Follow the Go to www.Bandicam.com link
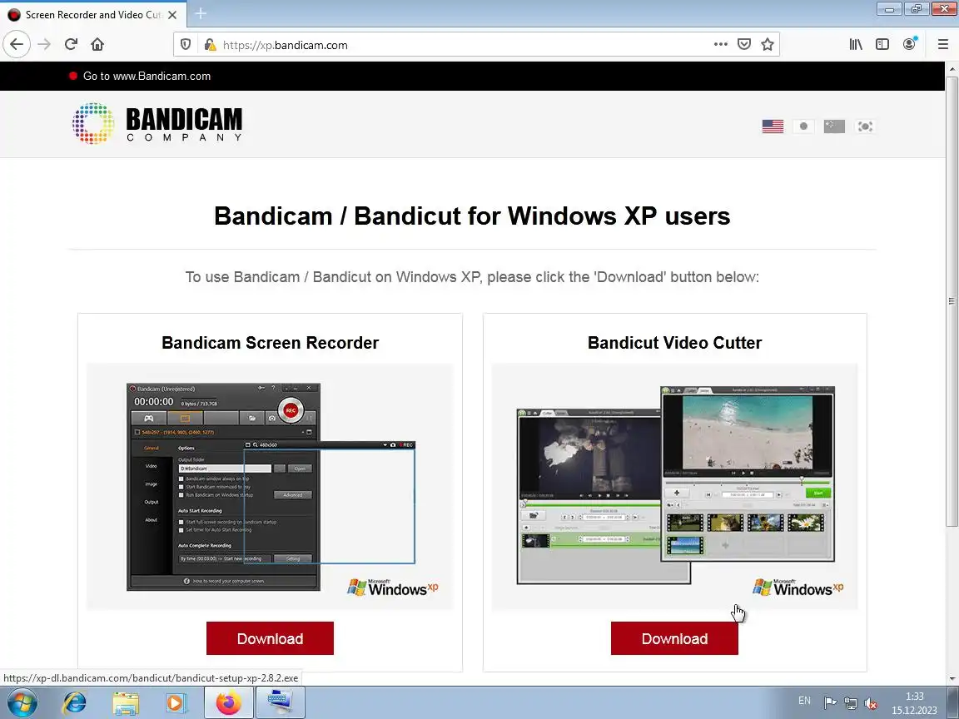The width and height of the screenshot is (959, 719). click(x=147, y=76)
